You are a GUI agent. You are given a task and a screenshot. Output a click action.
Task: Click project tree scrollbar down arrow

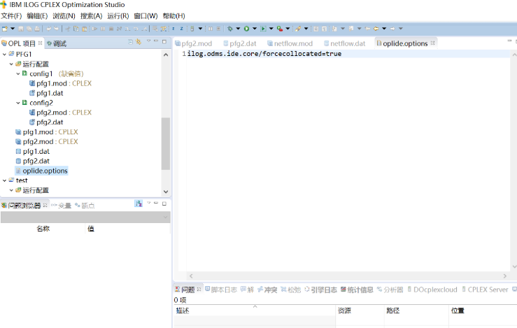[166, 192]
